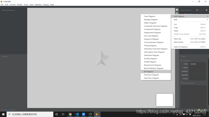Click the name field showing Untitled
This screenshot has height=117, width=209.
click(197, 64)
